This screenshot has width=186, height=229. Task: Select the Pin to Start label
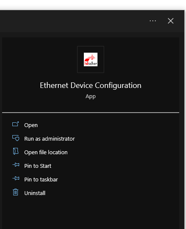[38, 166]
